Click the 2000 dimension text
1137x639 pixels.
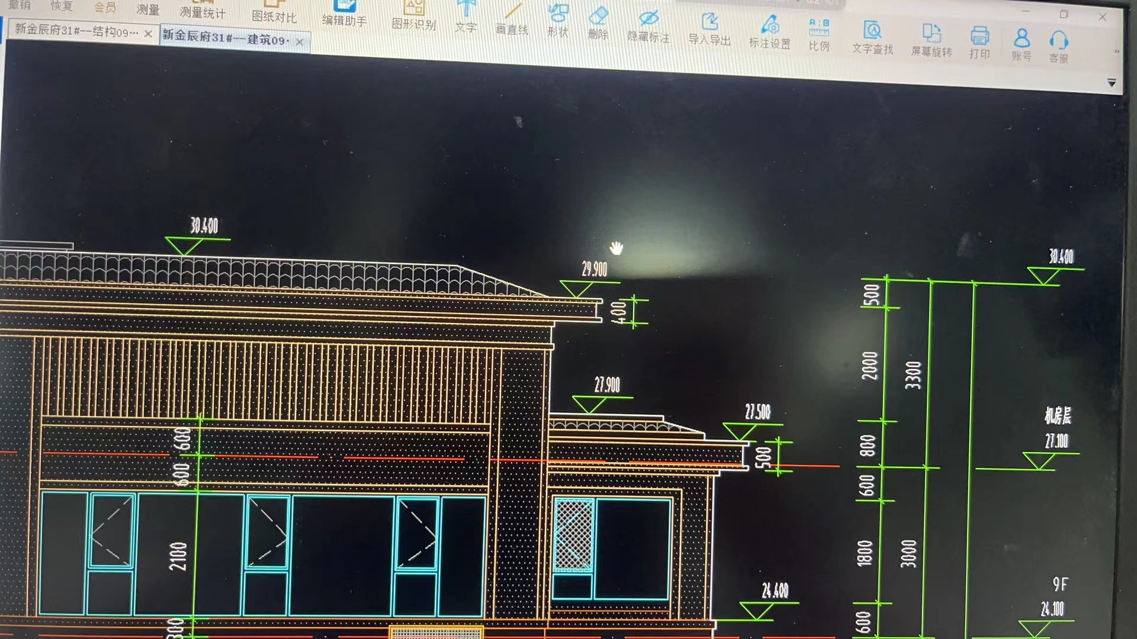[x=869, y=366]
